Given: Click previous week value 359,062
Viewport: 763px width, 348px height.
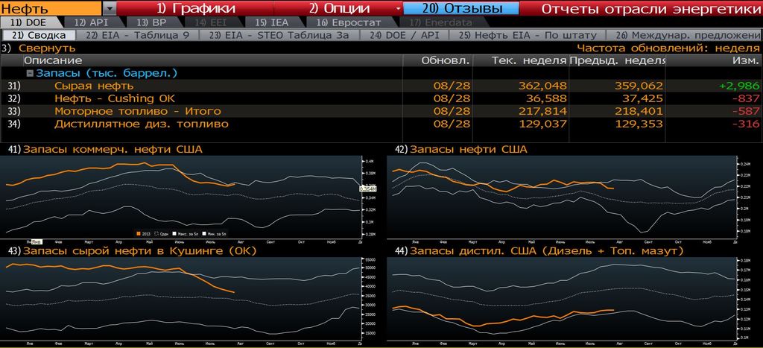Looking at the screenshot, I should 638,86.
